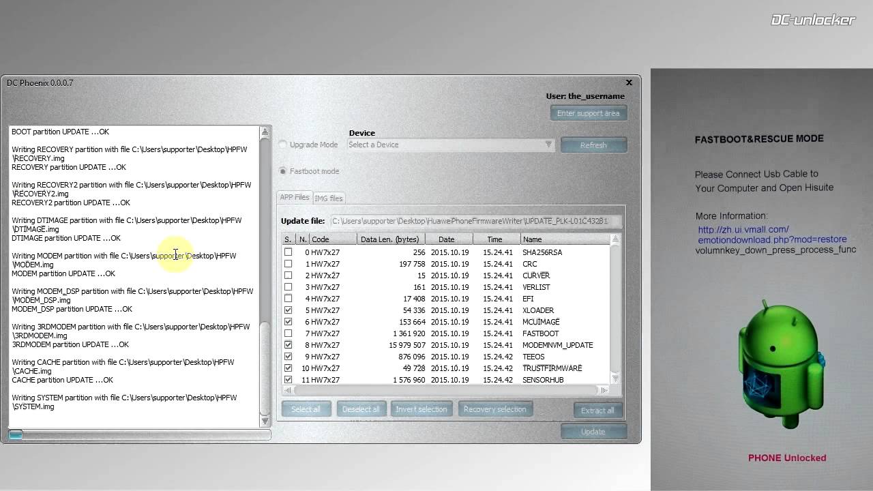This screenshot has height=491, width=873.
Task: Select the FASTBOOT name cell
Action: 540,333
